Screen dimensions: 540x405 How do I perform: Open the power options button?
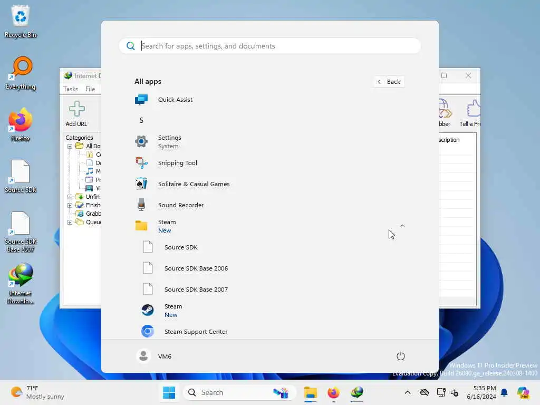pyautogui.click(x=401, y=356)
